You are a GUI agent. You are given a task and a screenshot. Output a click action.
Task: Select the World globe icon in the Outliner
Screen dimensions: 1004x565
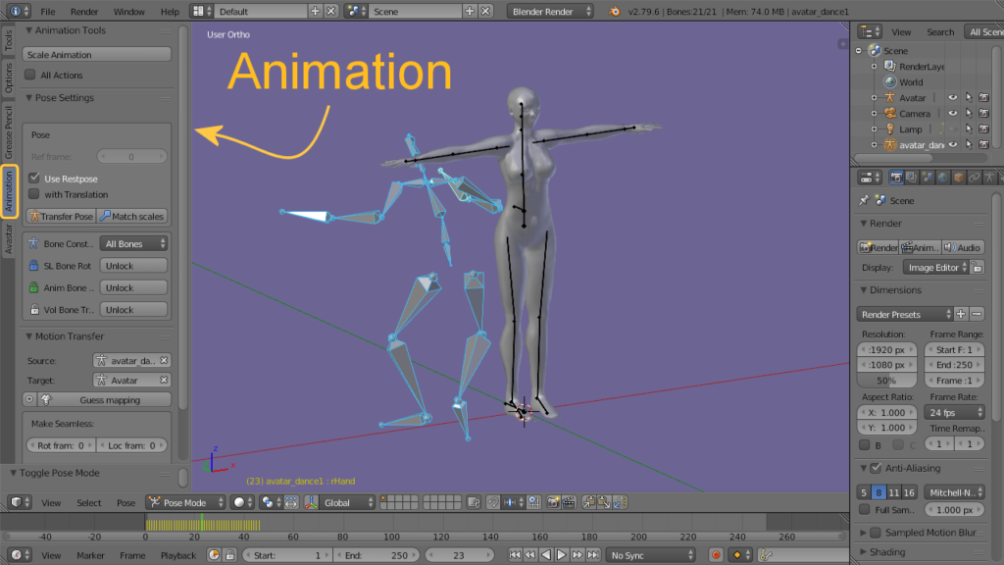tap(889, 81)
